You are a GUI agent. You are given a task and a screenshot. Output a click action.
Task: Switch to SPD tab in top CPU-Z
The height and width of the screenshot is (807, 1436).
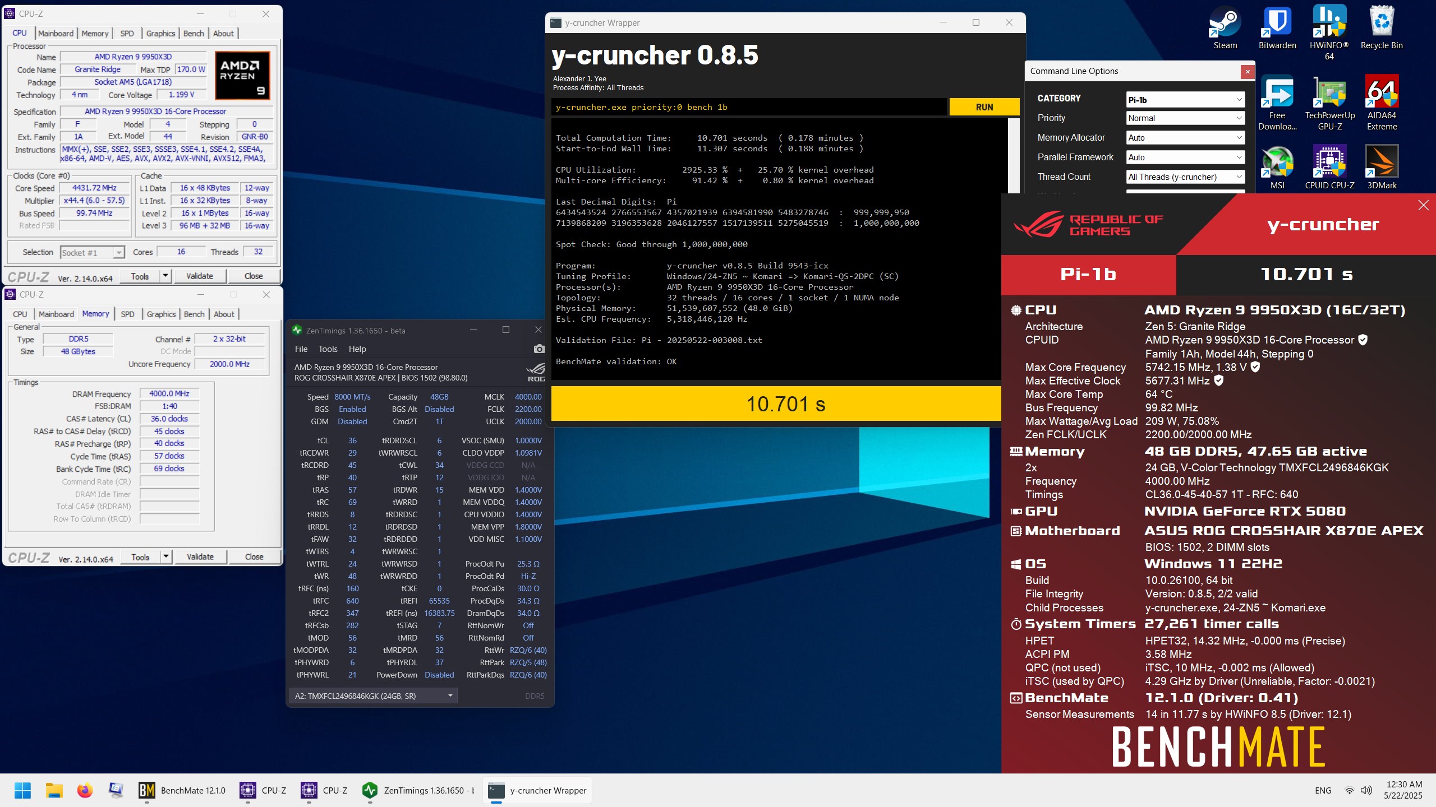coord(127,33)
